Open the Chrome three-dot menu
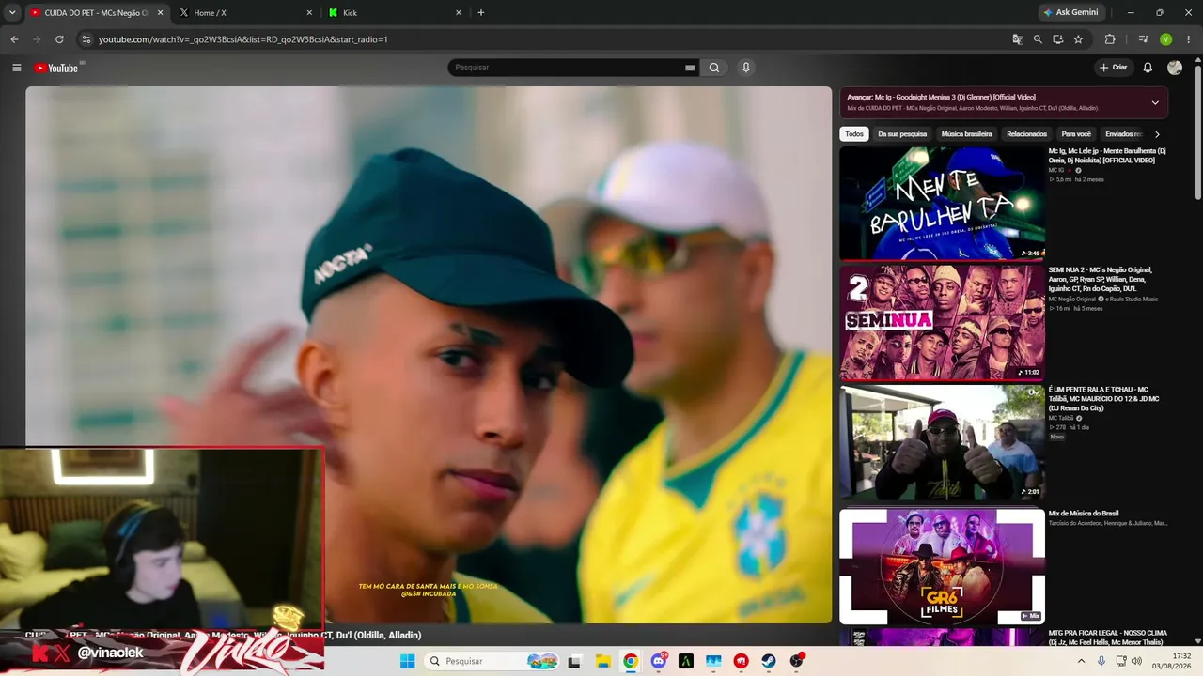This screenshot has height=676, width=1203. (1188, 39)
